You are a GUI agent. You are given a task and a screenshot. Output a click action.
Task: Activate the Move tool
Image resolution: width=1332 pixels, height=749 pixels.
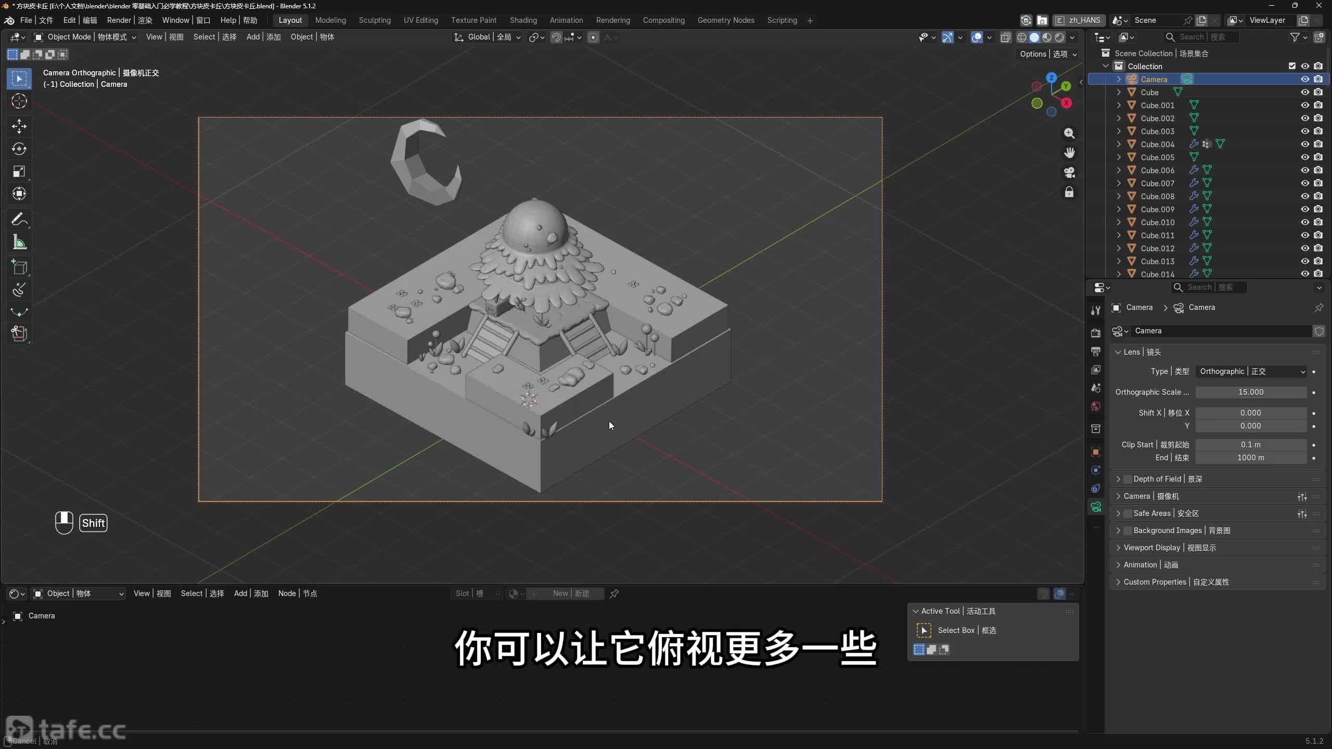tap(19, 126)
